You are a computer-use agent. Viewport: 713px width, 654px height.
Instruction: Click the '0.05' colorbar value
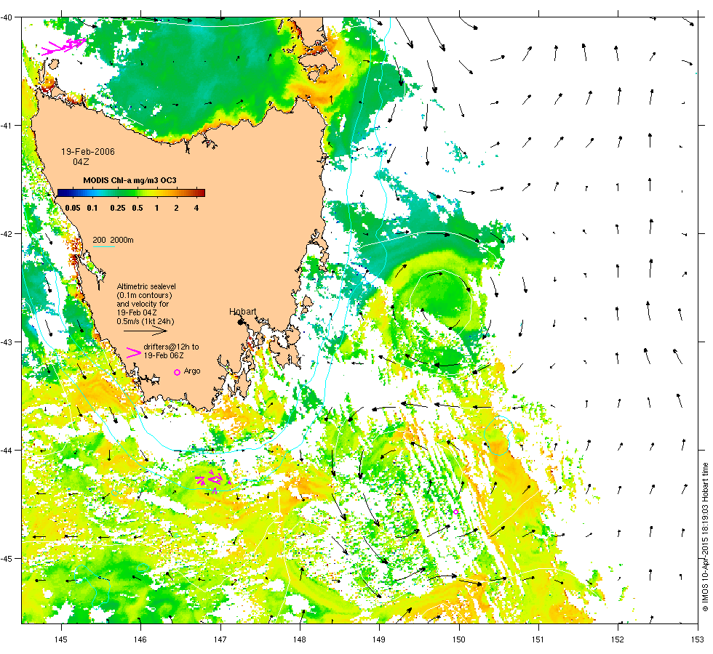(72, 208)
